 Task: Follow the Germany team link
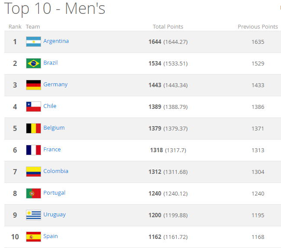pos(55,85)
